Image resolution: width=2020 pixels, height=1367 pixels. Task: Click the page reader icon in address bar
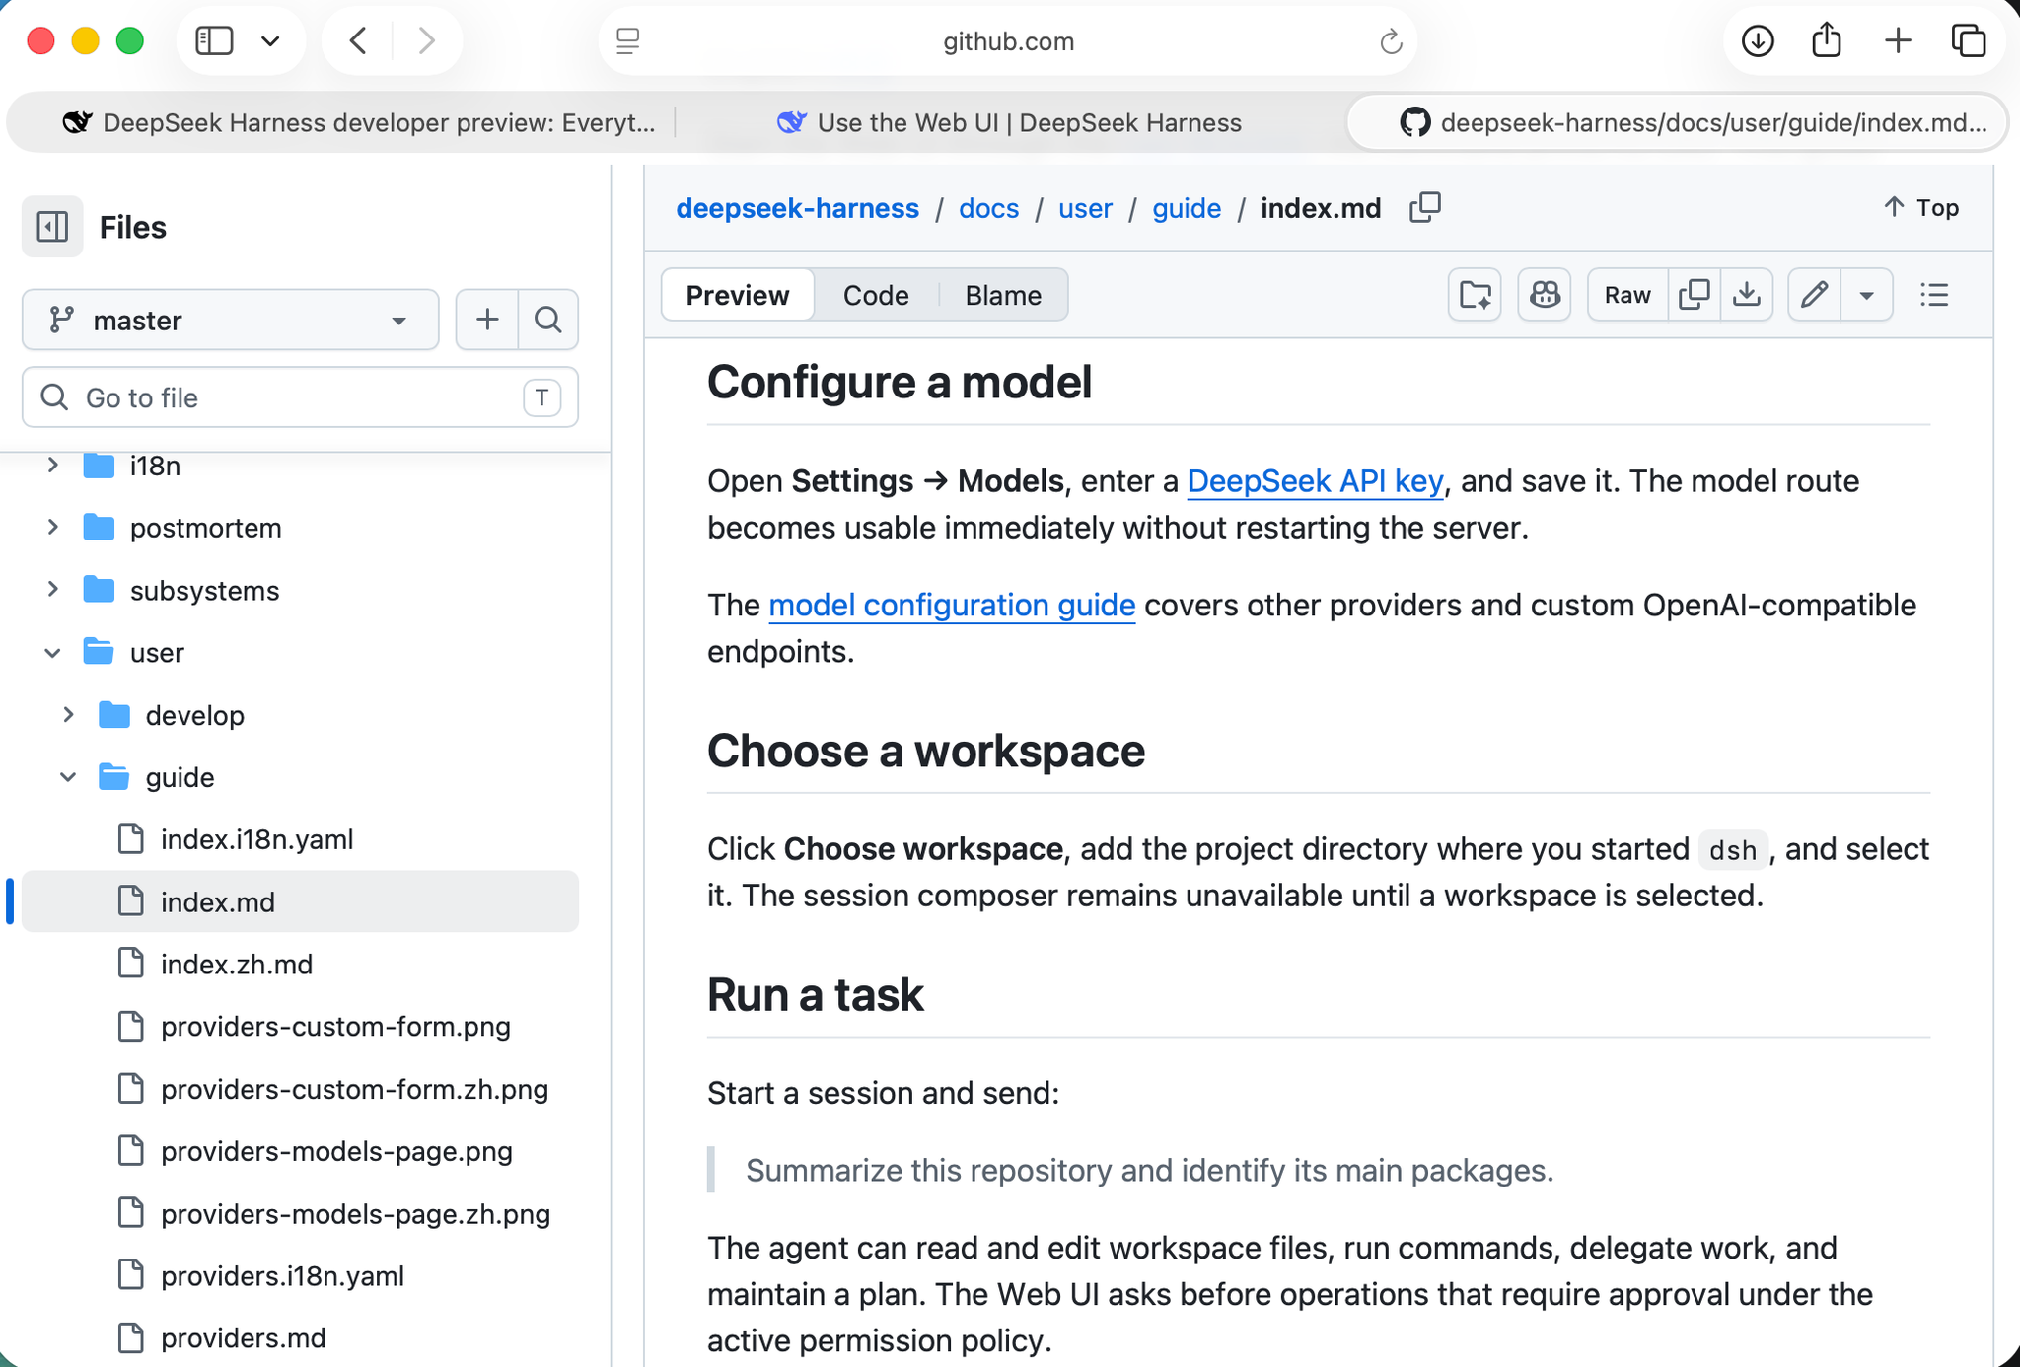628,41
